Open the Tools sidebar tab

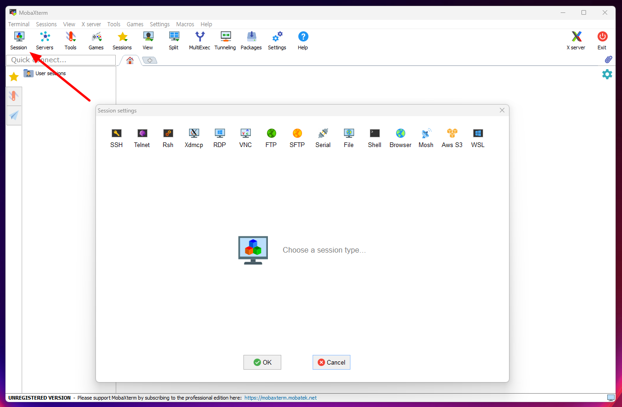pos(14,96)
